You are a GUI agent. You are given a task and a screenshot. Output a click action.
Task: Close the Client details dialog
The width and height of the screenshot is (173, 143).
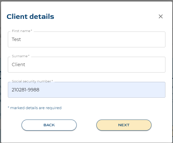coord(161,17)
